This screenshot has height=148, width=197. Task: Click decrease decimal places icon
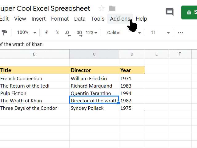coord(67,33)
